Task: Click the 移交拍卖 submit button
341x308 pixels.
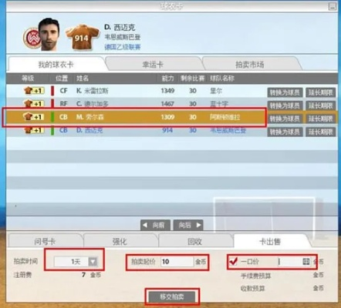Action: 172,297
